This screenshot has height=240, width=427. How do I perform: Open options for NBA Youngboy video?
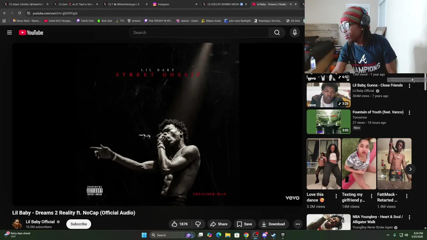click(x=409, y=217)
